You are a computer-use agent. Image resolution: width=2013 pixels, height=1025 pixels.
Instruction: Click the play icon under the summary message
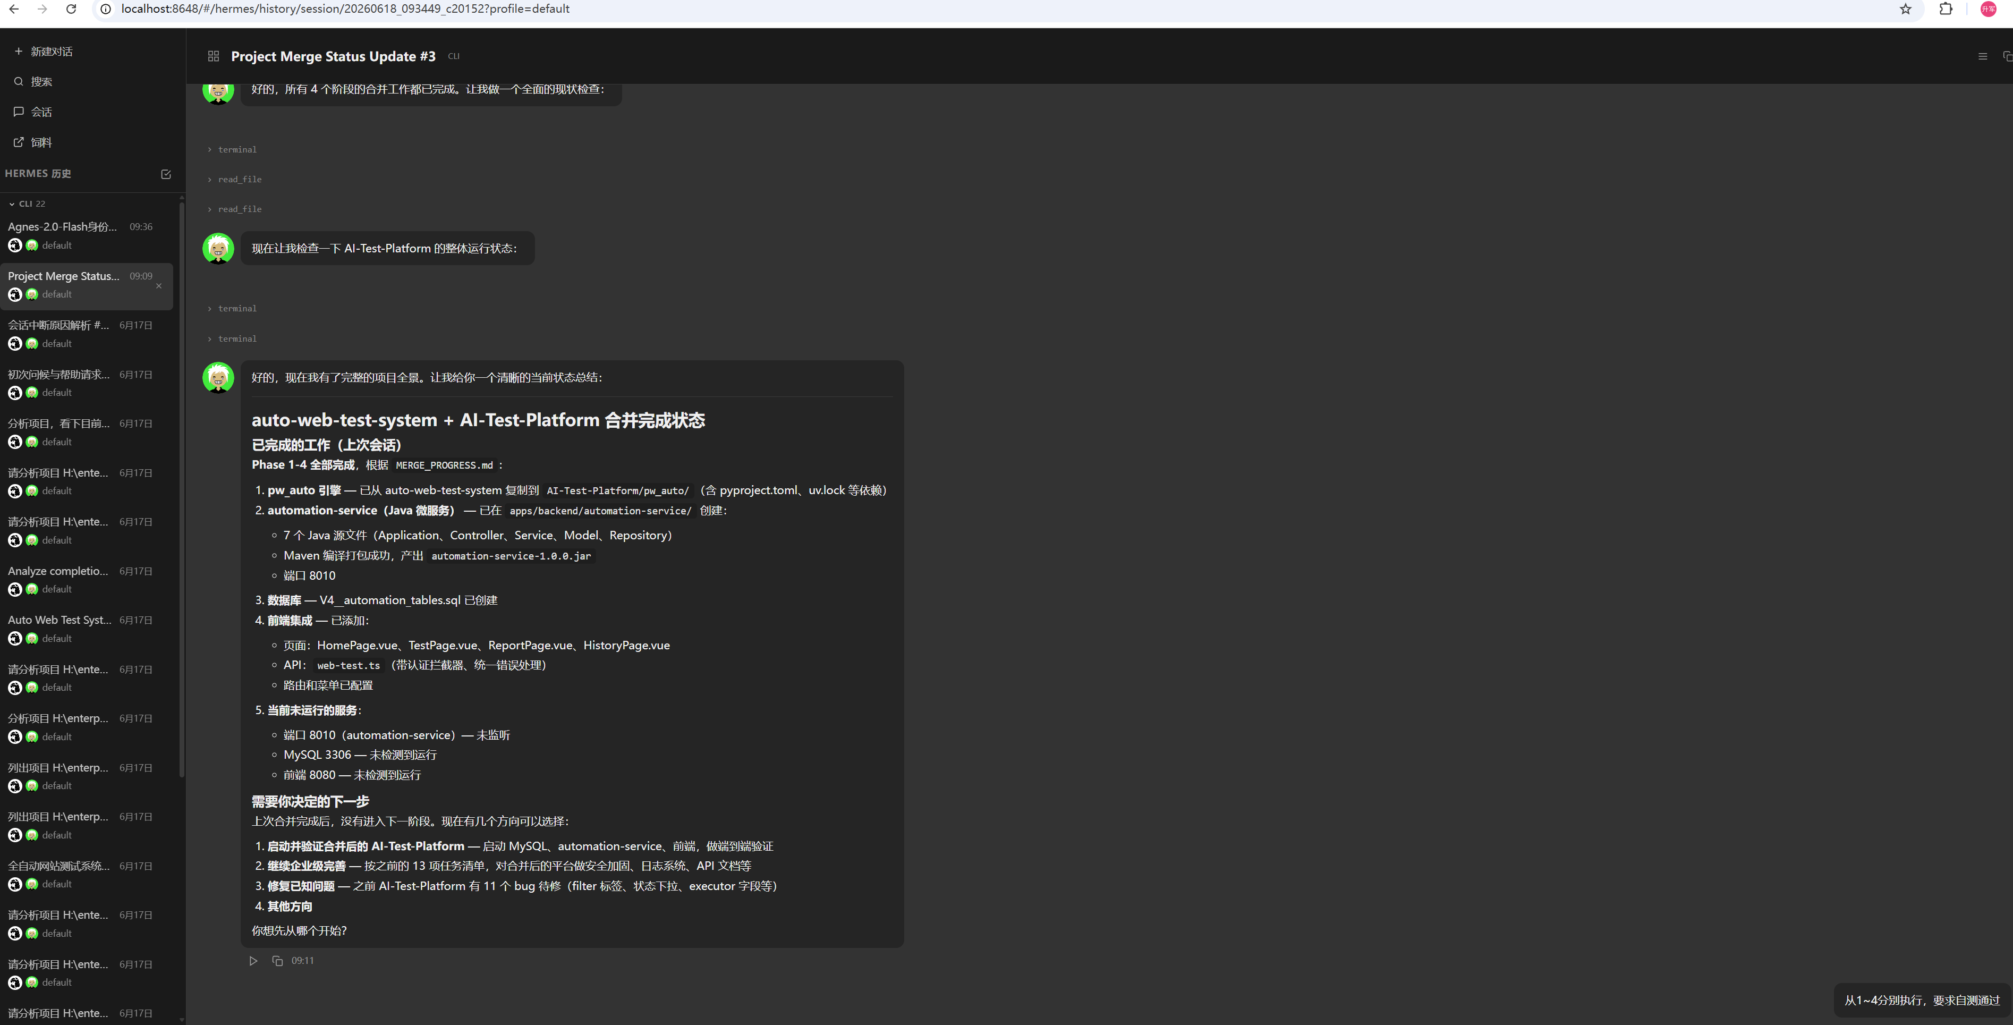pos(253,961)
